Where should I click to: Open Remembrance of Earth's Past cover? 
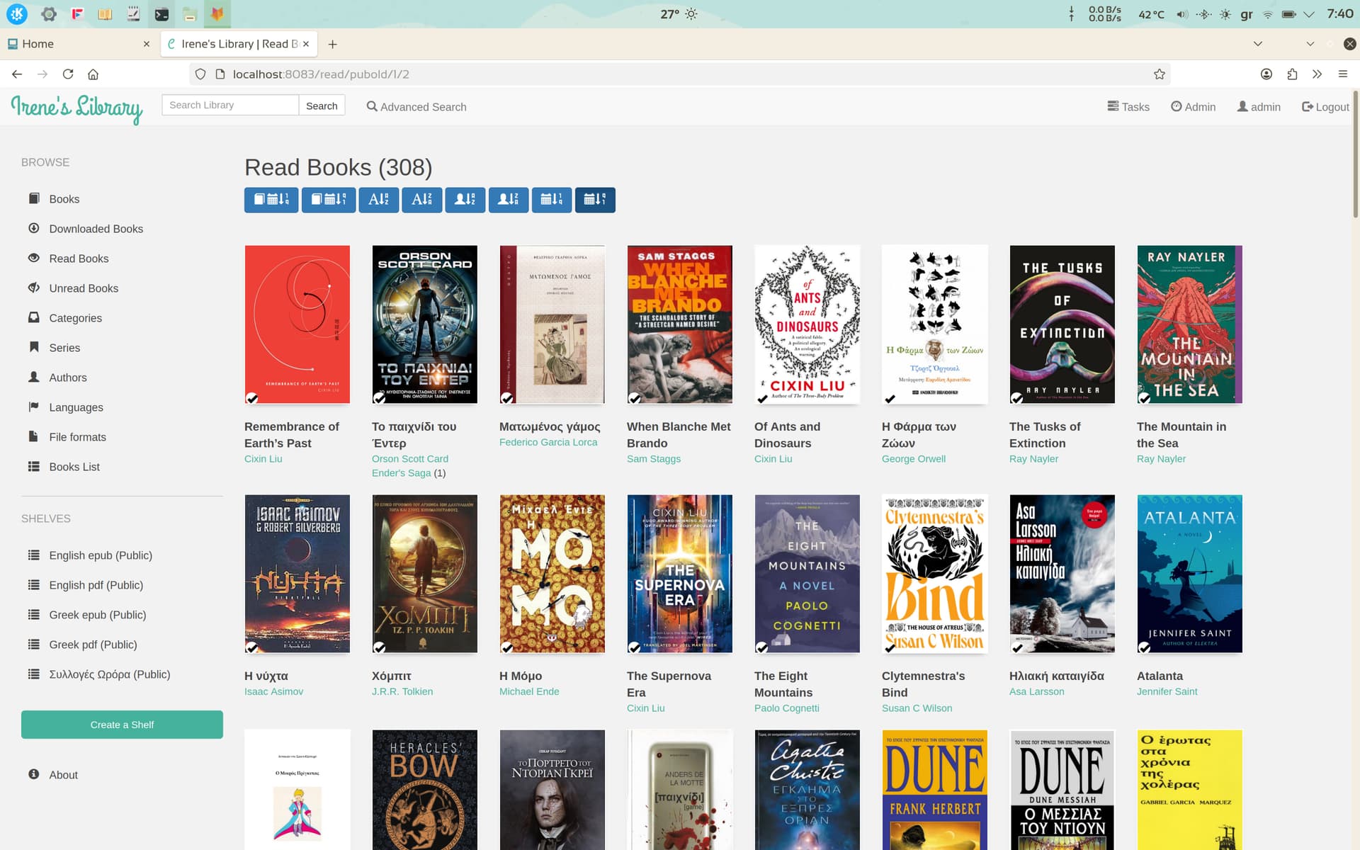pyautogui.click(x=297, y=324)
